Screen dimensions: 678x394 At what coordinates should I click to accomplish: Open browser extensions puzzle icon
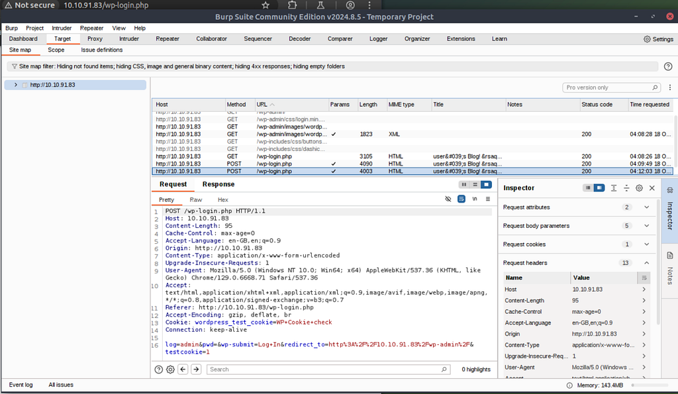292,5
